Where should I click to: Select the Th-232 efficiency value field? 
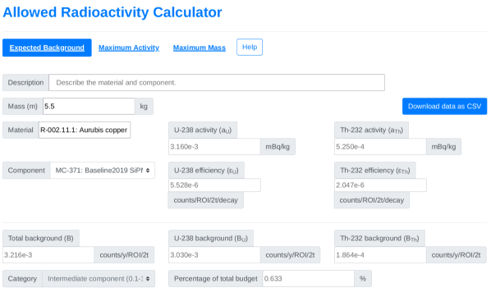380,185
